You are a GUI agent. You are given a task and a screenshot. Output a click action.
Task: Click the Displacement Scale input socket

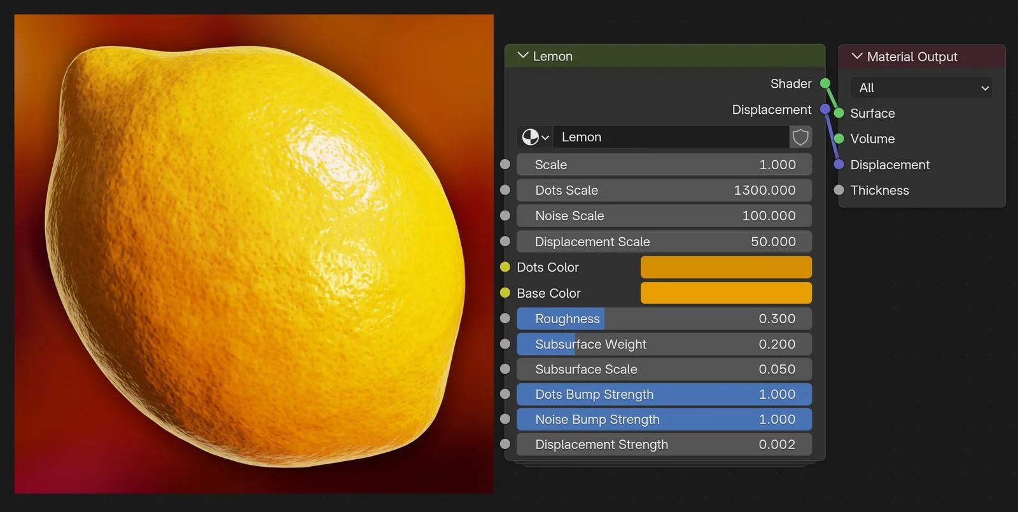(x=505, y=242)
